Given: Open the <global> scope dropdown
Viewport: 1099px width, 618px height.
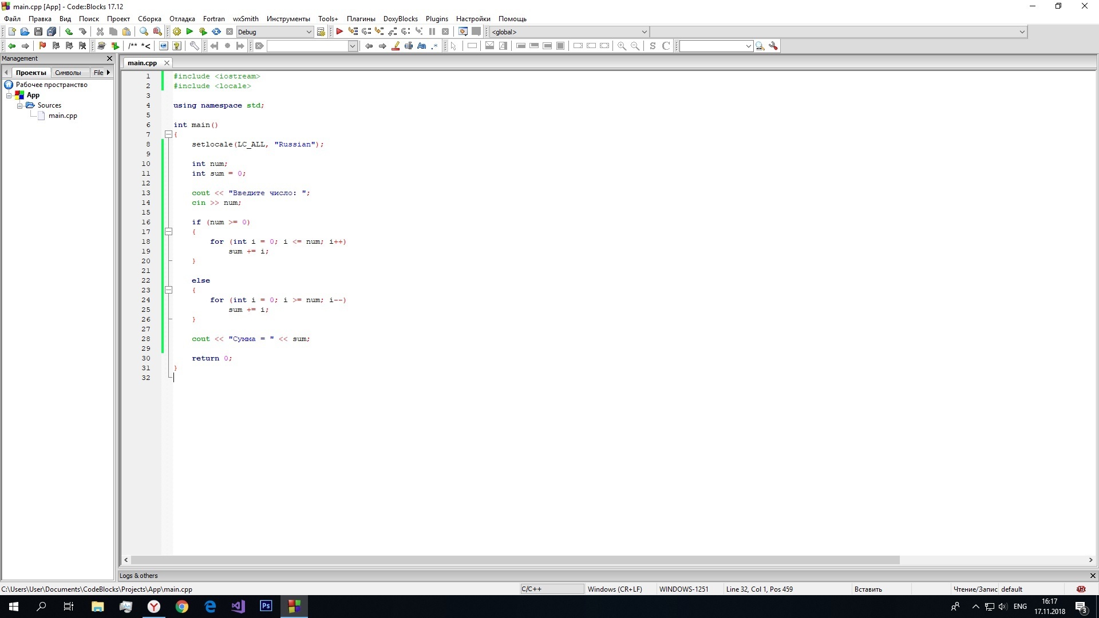Looking at the screenshot, I should [644, 32].
